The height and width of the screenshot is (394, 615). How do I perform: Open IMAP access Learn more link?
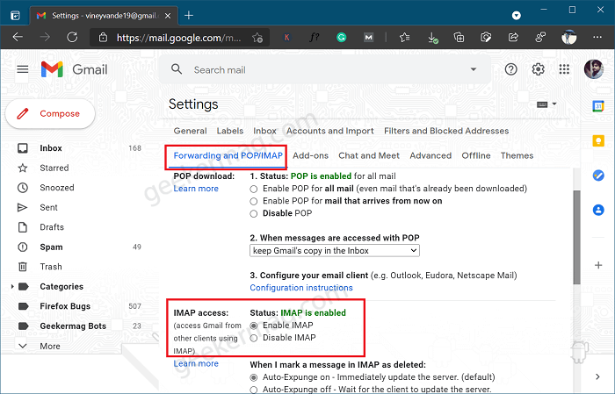(x=196, y=363)
